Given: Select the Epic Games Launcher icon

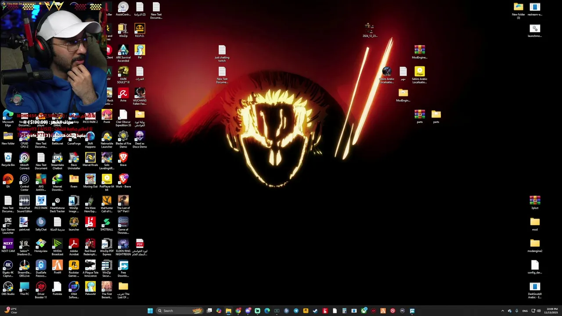Looking at the screenshot, I should point(8,226).
